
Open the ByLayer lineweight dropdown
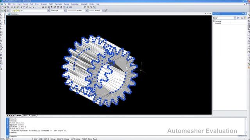pyautogui.click(x=103, y=10)
